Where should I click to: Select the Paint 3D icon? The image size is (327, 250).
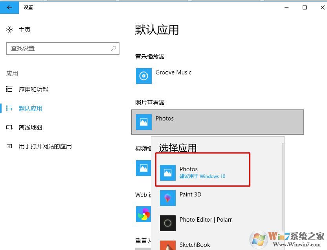168,197
